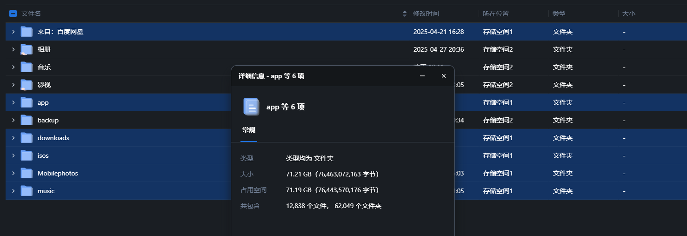687x236 pixels.
Task: Expand the music folder row
Action: pos(13,191)
